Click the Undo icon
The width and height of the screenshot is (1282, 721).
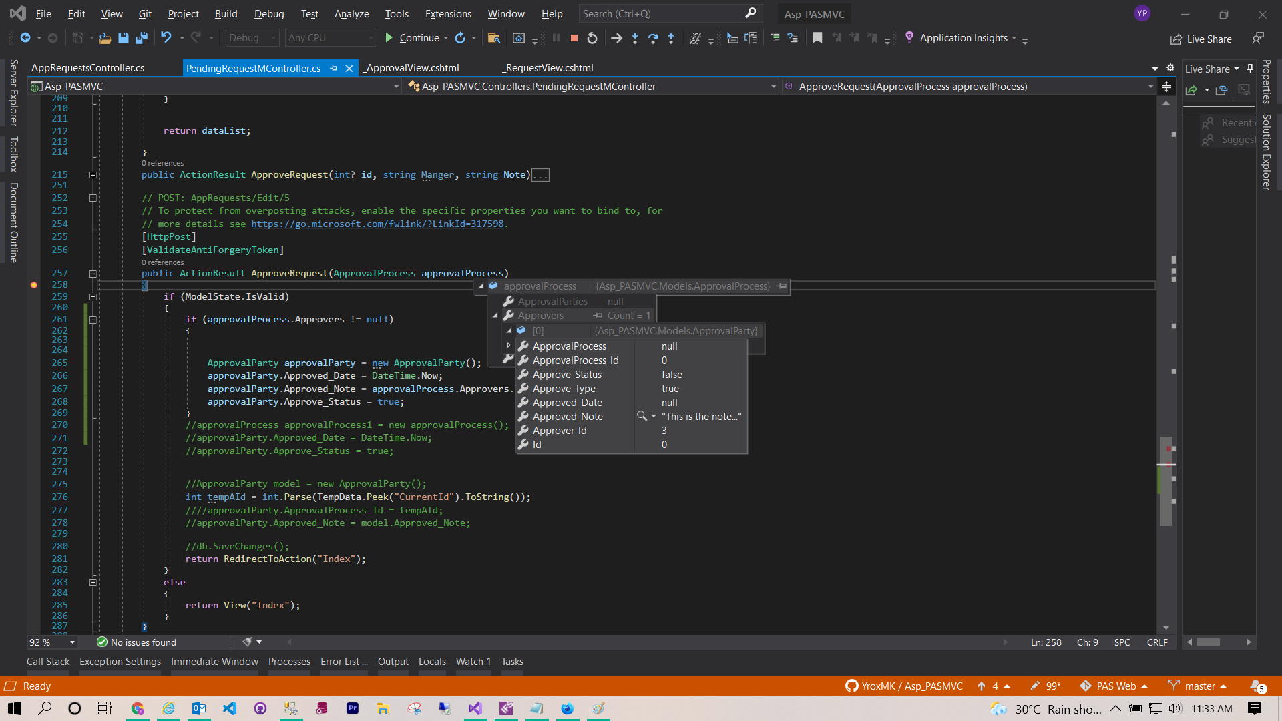click(x=166, y=38)
